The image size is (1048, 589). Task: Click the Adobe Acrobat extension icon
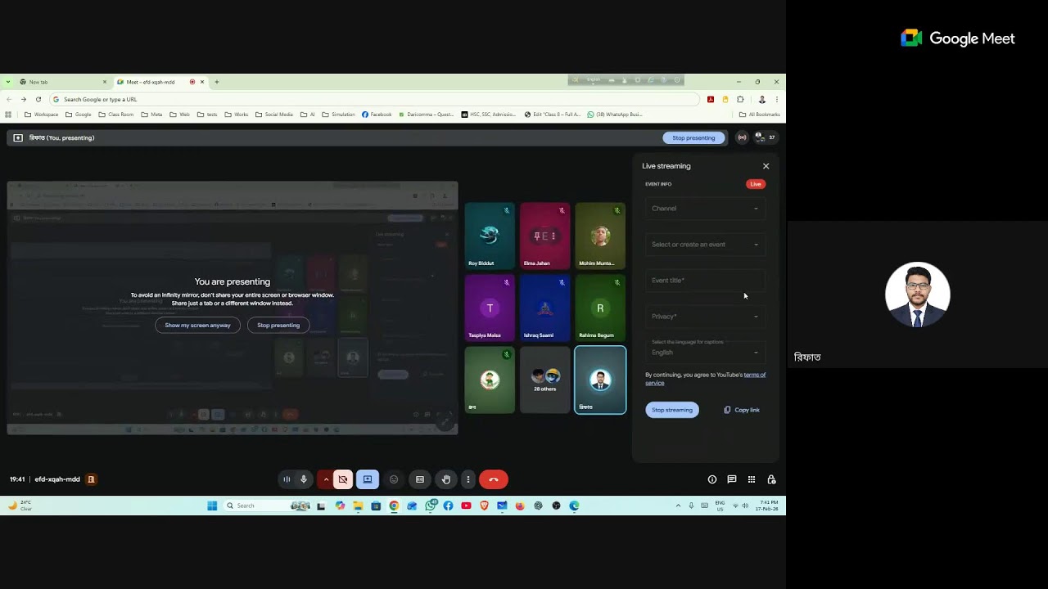click(x=711, y=100)
